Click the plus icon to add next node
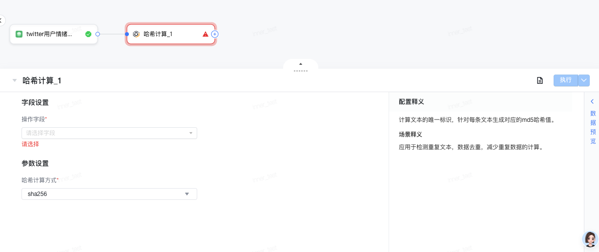The width and height of the screenshot is (599, 252). point(215,34)
